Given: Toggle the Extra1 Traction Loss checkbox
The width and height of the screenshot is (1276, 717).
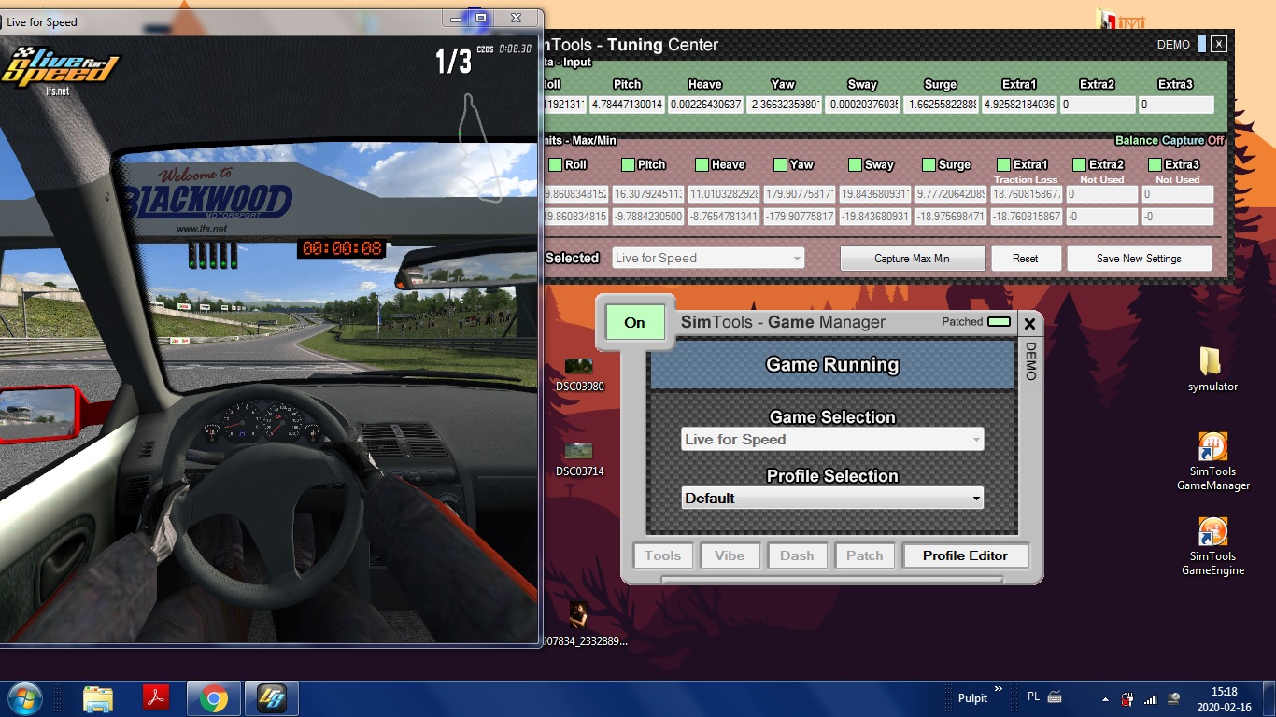Looking at the screenshot, I should point(1003,164).
